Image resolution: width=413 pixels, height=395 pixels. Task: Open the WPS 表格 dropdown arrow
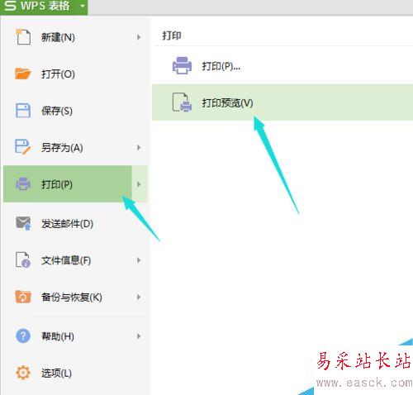(x=83, y=6)
